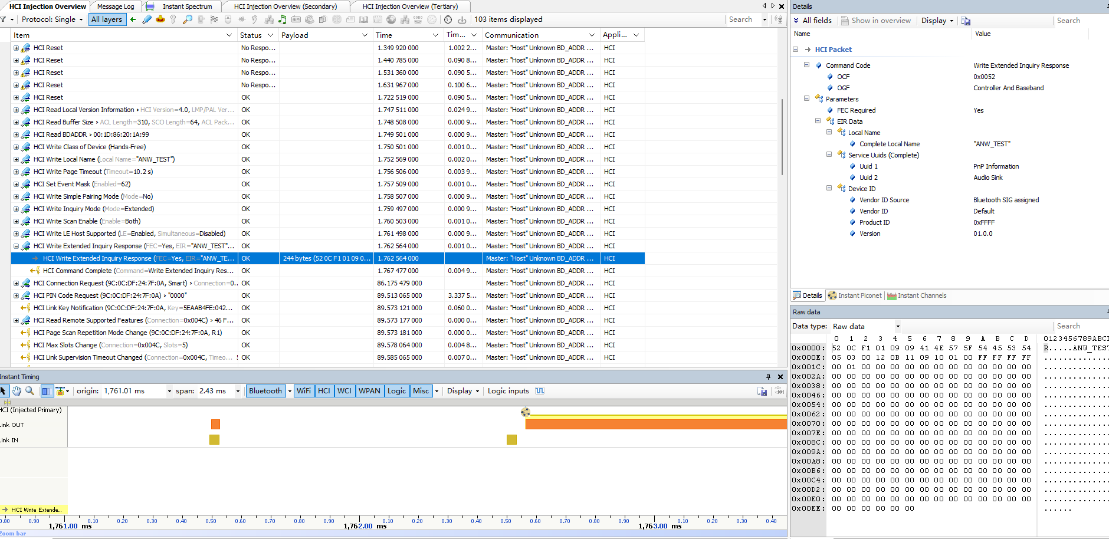Toggle Show in overview in Details
Image resolution: width=1109 pixels, height=539 pixels.
click(x=875, y=21)
